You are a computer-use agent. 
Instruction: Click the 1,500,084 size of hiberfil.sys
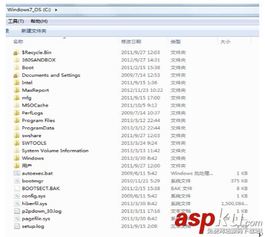[234, 204]
